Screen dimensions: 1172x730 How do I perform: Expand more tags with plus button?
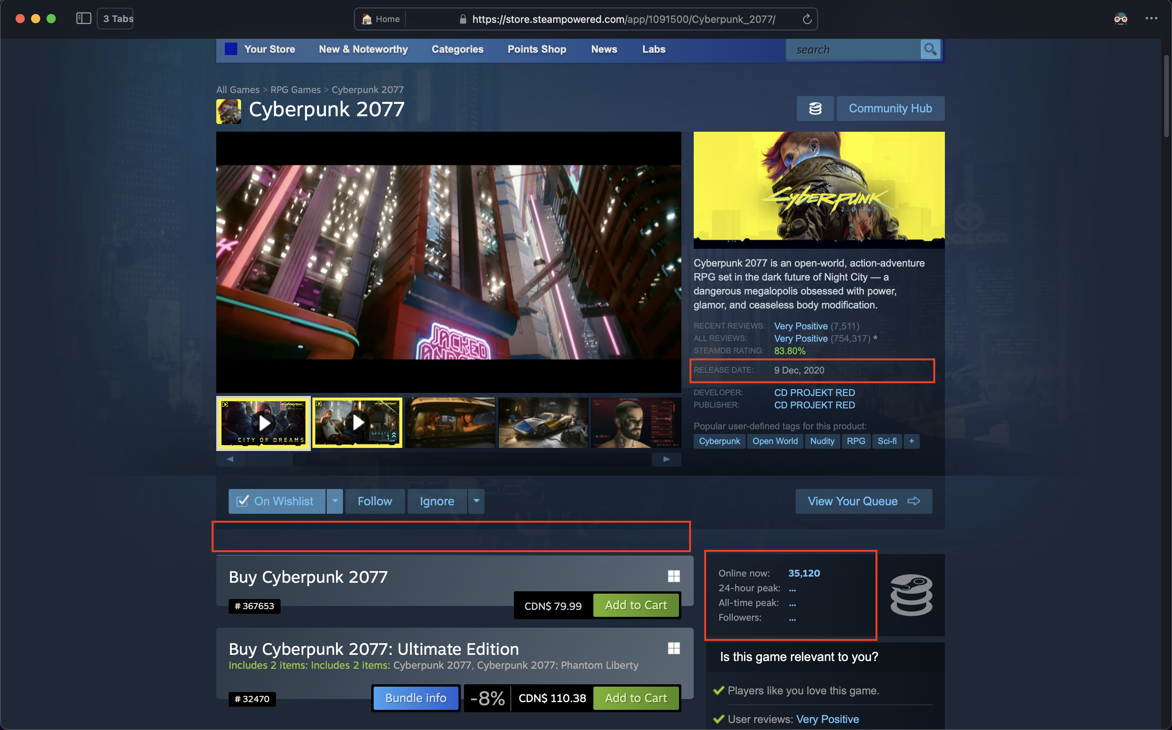click(911, 441)
